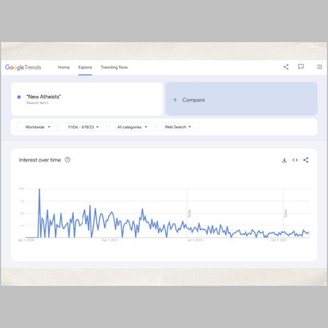
Task: Click the Compare button
Action: (x=242, y=99)
